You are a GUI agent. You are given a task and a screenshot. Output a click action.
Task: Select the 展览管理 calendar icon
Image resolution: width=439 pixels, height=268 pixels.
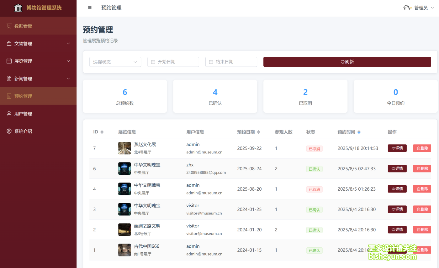click(x=9, y=61)
